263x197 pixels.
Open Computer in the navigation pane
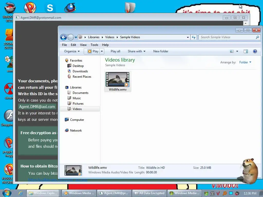click(77, 120)
